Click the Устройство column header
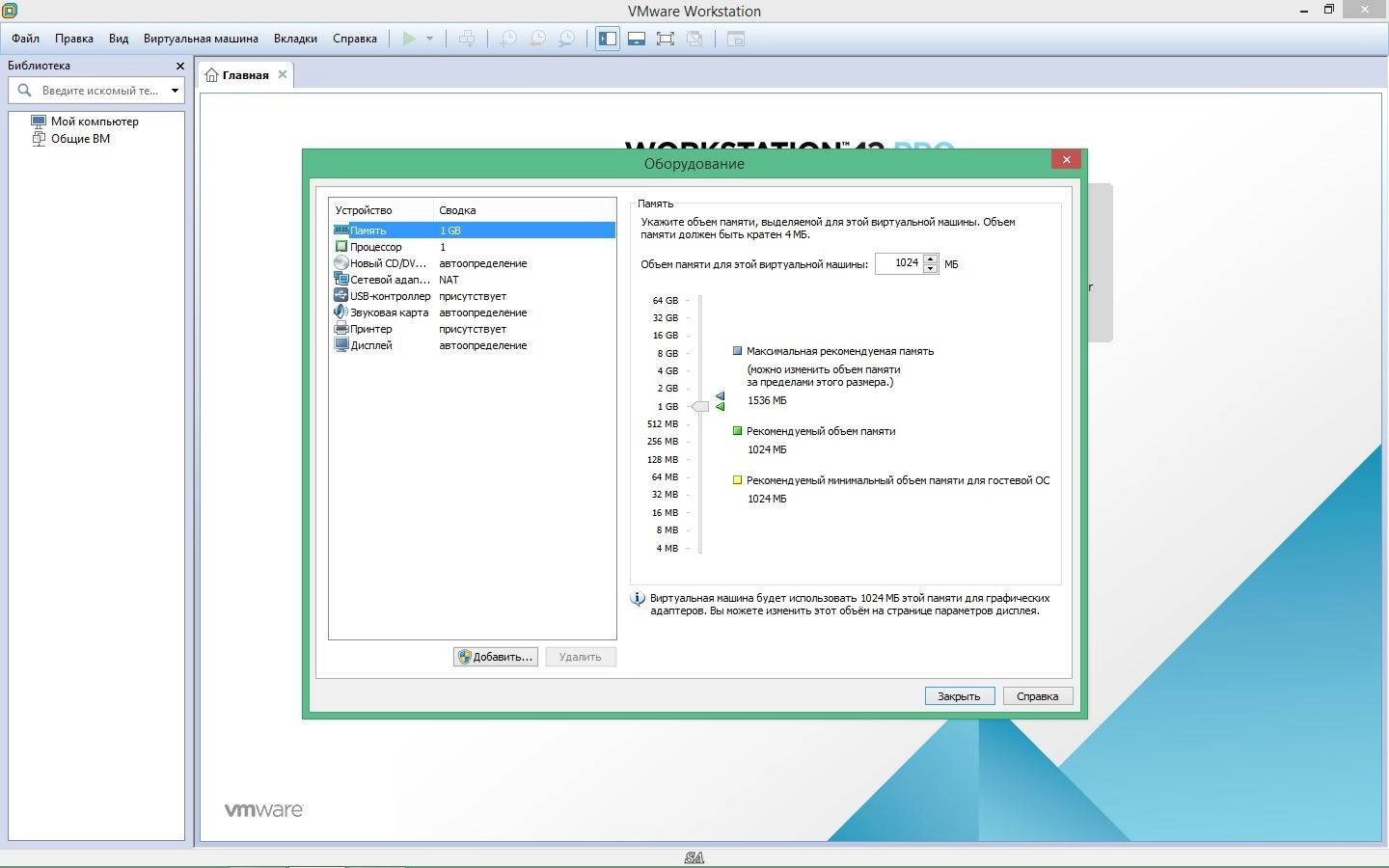Viewport: 1389px width, 868px height. point(364,210)
